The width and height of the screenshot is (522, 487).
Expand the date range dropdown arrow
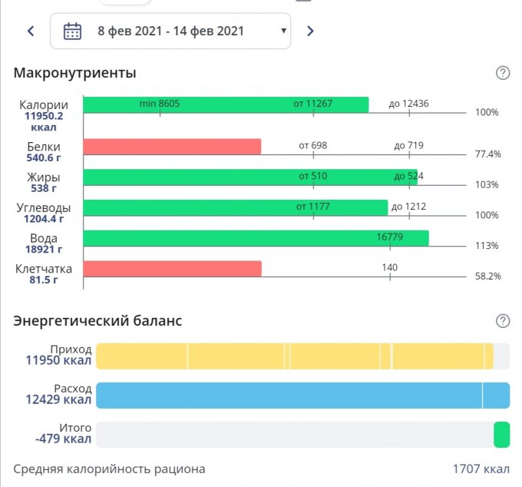[283, 31]
